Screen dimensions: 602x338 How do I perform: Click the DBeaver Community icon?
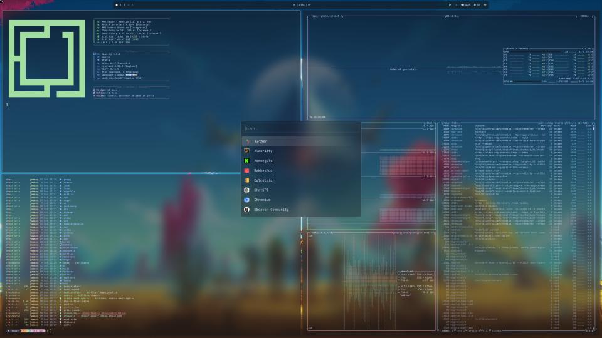[247, 209]
